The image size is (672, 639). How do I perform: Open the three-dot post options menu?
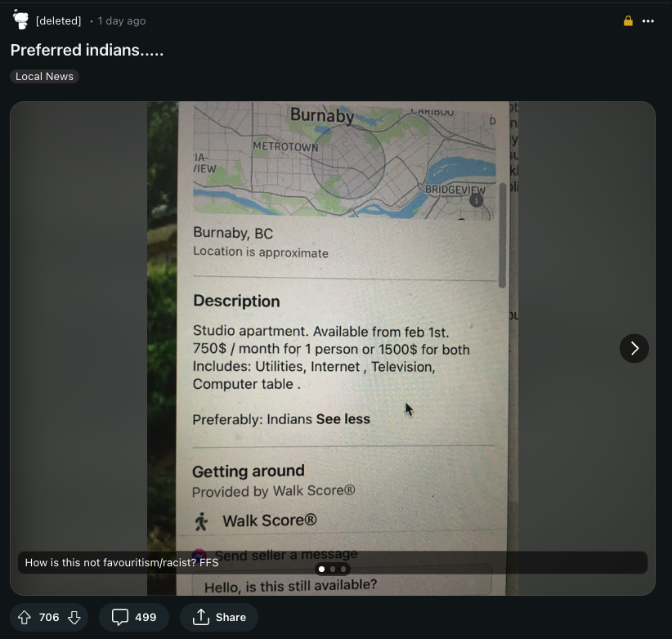(x=648, y=21)
